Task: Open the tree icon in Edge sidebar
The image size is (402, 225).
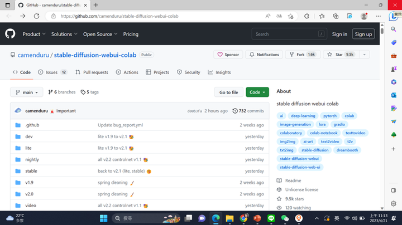Action: pyautogui.click(x=394, y=134)
